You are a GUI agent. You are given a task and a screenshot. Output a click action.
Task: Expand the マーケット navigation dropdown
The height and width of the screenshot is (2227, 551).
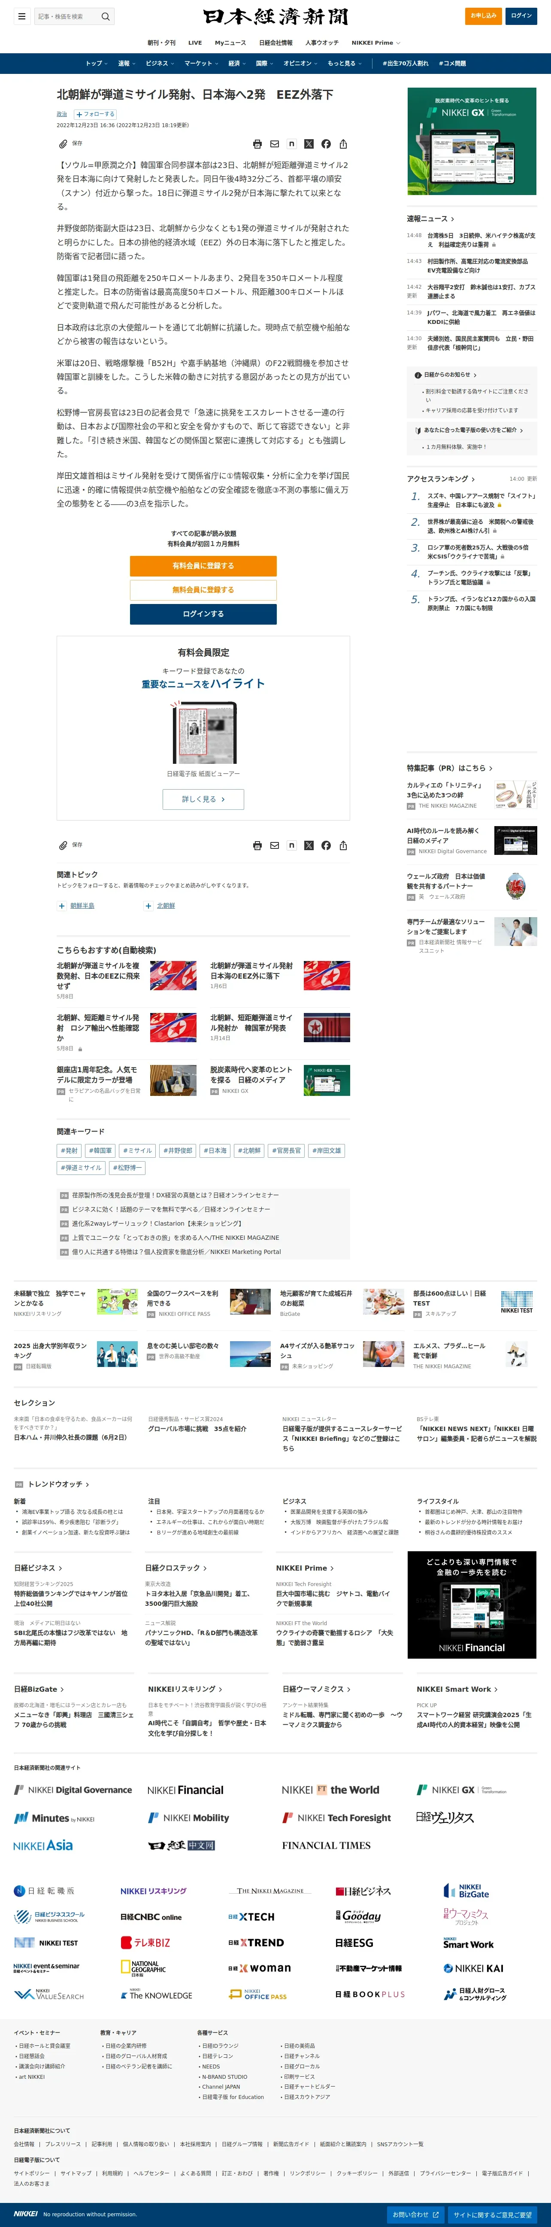(201, 63)
